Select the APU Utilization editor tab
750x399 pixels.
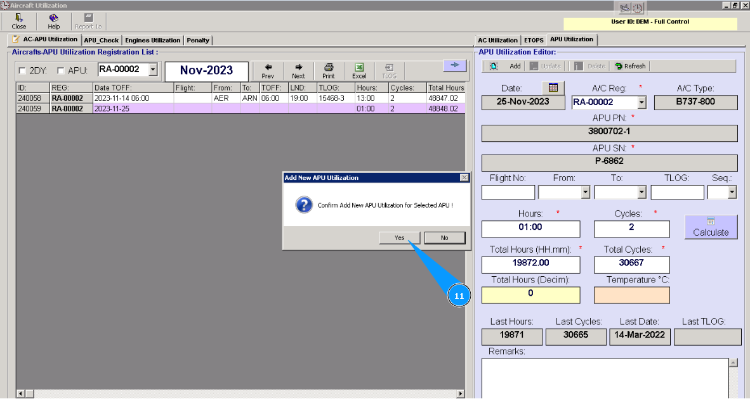(572, 40)
